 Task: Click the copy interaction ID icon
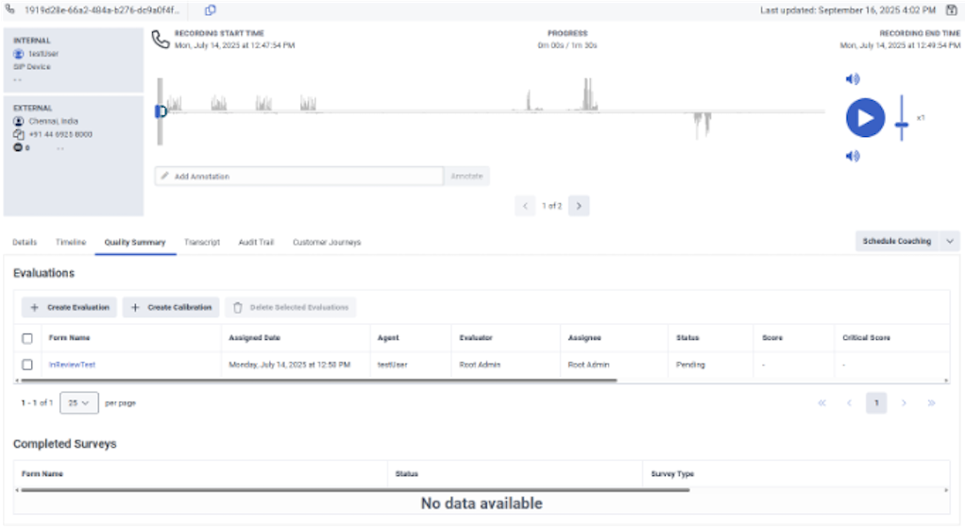[210, 10]
